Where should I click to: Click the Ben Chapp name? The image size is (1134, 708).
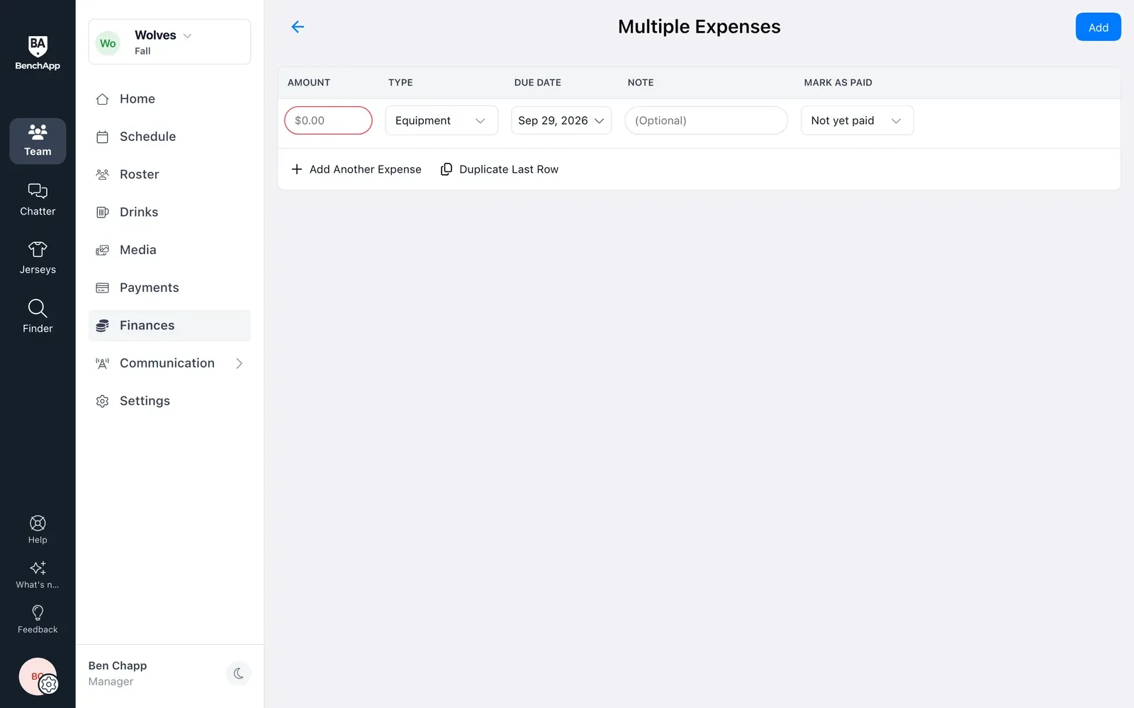118,666
